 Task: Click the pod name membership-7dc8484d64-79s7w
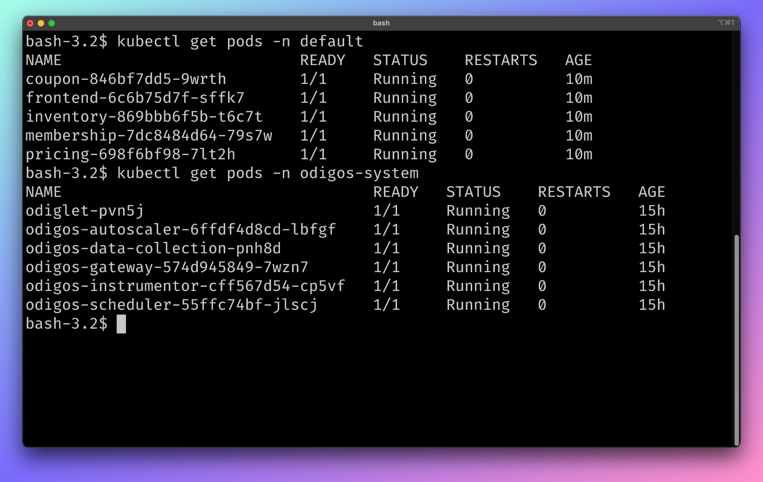tap(149, 136)
